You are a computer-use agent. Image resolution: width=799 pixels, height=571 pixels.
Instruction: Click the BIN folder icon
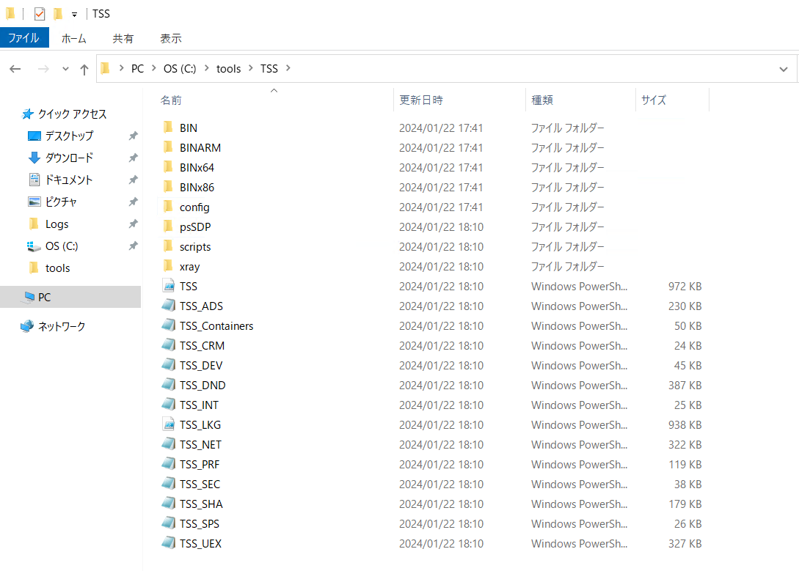[169, 128]
